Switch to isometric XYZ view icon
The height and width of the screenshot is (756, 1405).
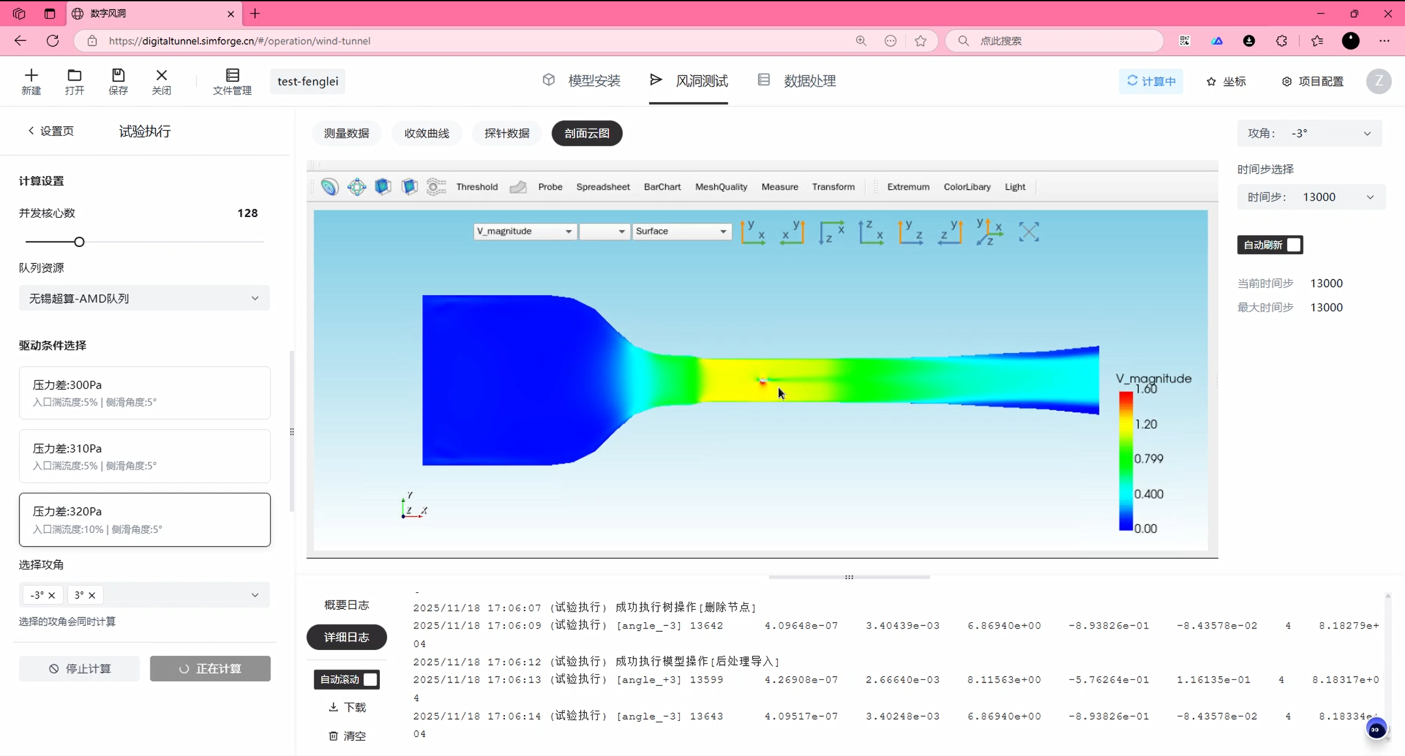tap(989, 232)
